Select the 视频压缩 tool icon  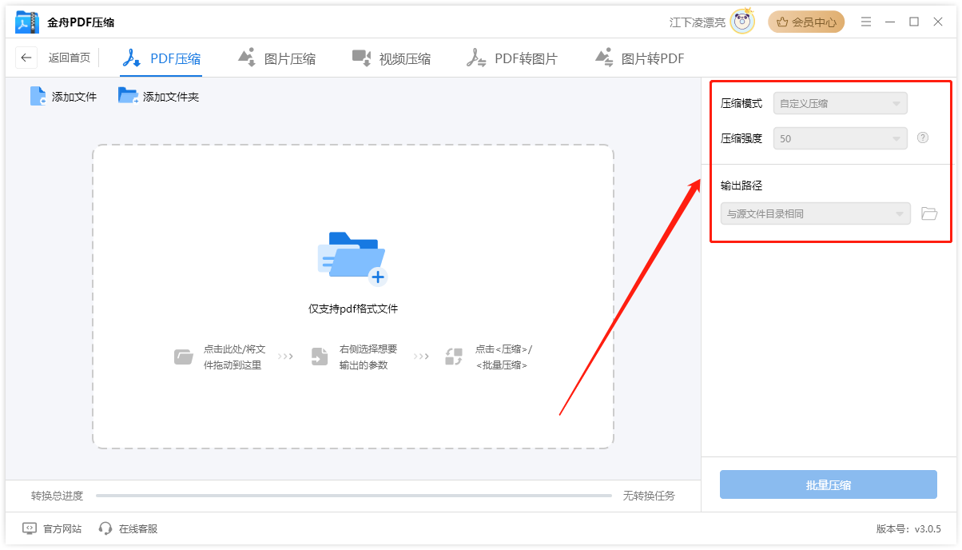[x=361, y=57]
